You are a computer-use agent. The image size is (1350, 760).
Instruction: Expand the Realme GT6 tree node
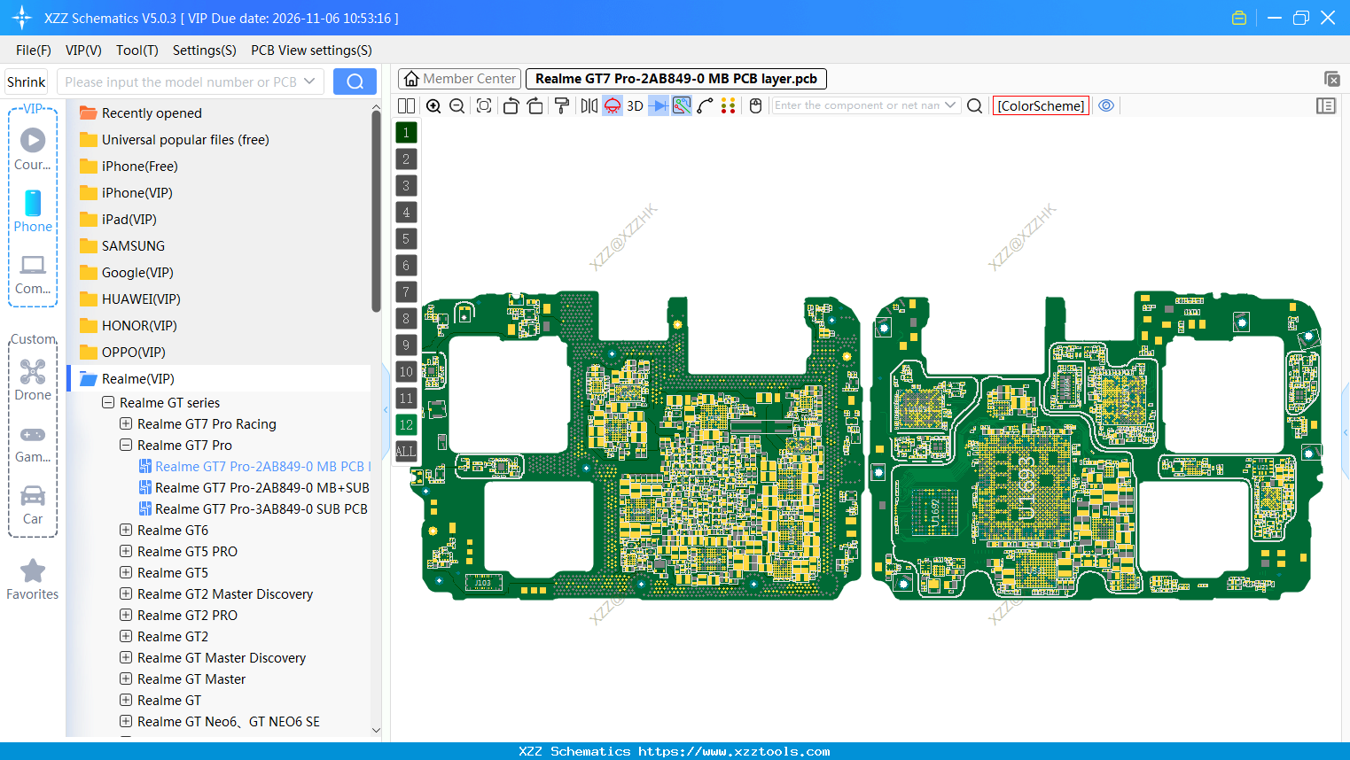click(125, 530)
